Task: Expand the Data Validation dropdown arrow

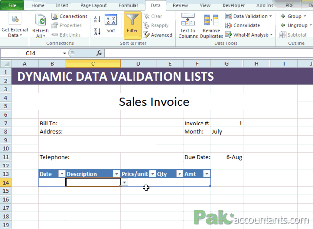Action: (x=270, y=16)
